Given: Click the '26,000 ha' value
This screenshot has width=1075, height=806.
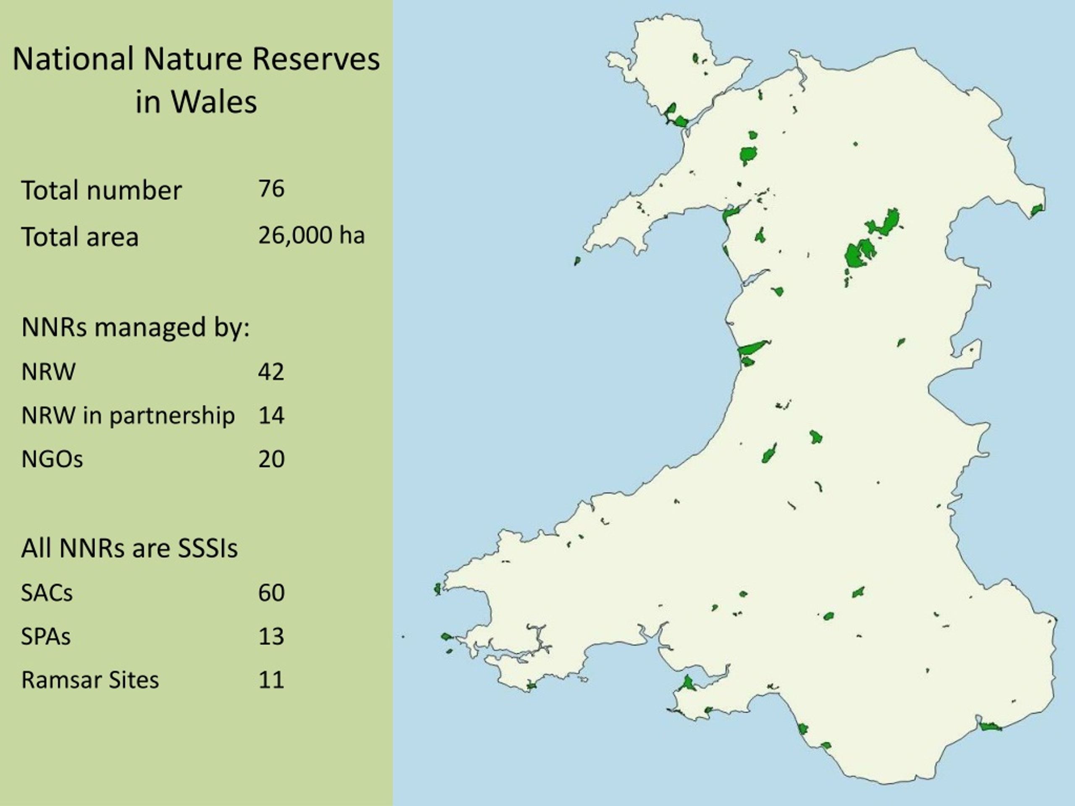Looking at the screenshot, I should point(312,236).
